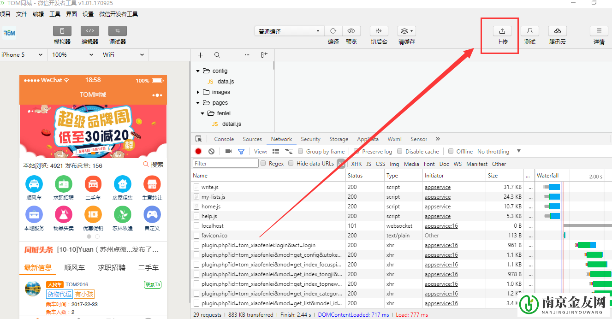
Task: Click the red record network log button
Action: tap(198, 151)
